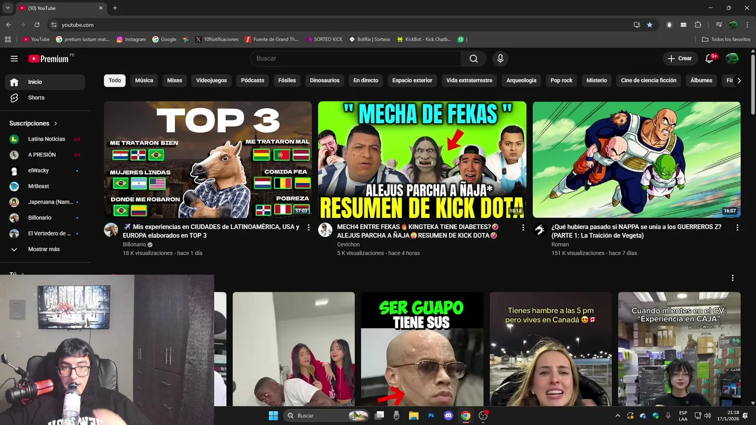Select the Todo filter chip
This screenshot has height=425, width=756.
[x=115, y=80]
